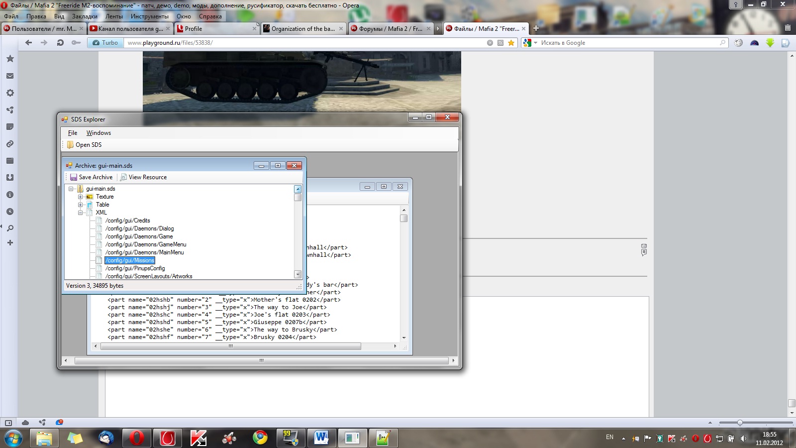Open the Windows Start menu
The height and width of the screenshot is (448, 796).
tap(13, 439)
